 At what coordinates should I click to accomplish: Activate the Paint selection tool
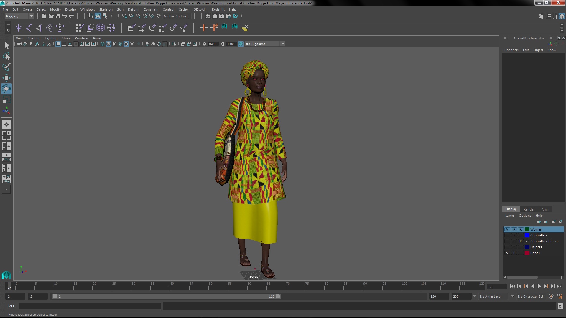[6, 67]
